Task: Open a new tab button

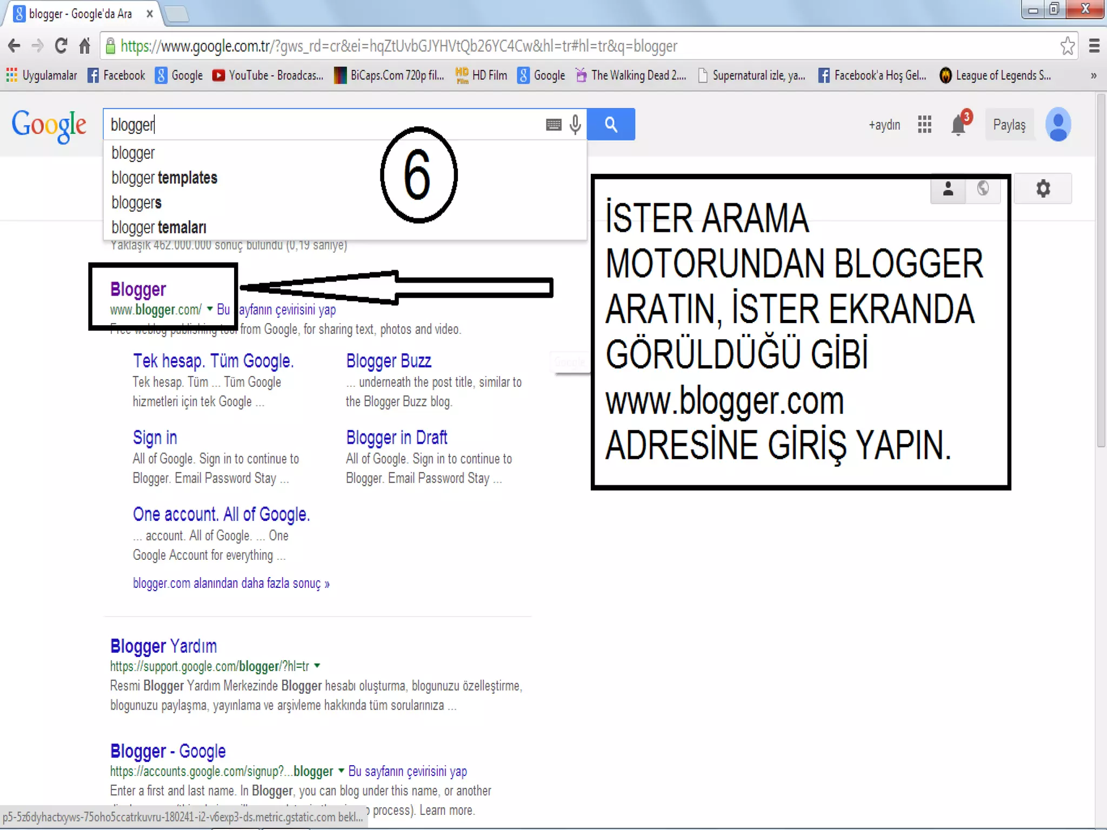Action: point(176,14)
